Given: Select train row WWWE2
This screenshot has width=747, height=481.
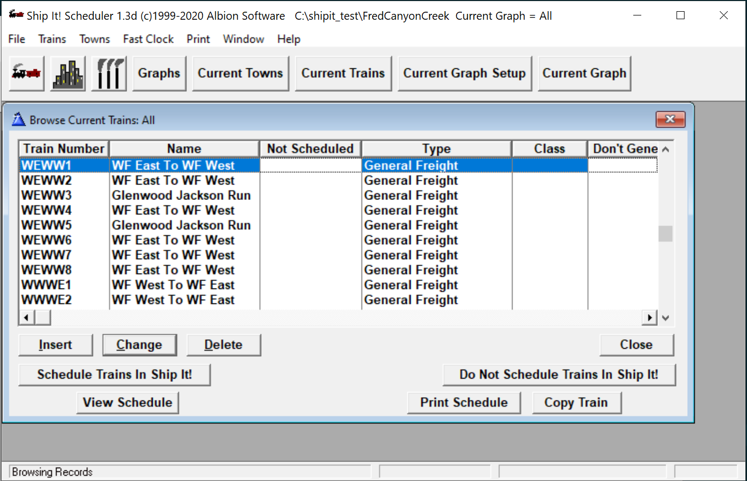Looking at the screenshot, I should point(338,300).
